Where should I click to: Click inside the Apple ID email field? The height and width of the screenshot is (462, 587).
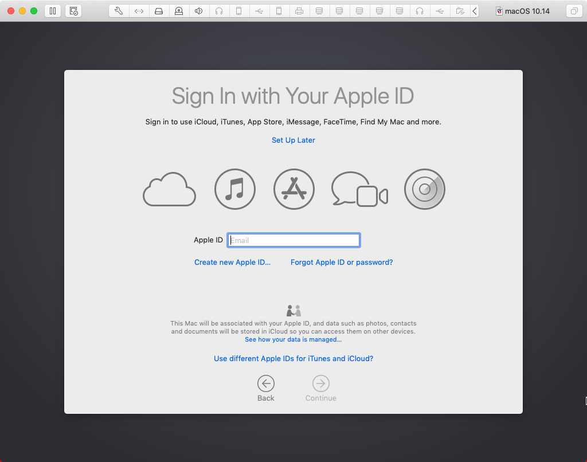coord(293,240)
